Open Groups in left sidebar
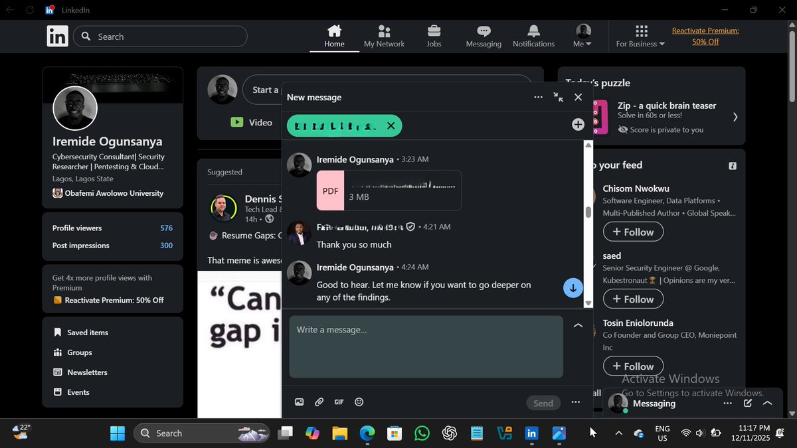Screen dimensions: 797x448 click(x=72, y=352)
